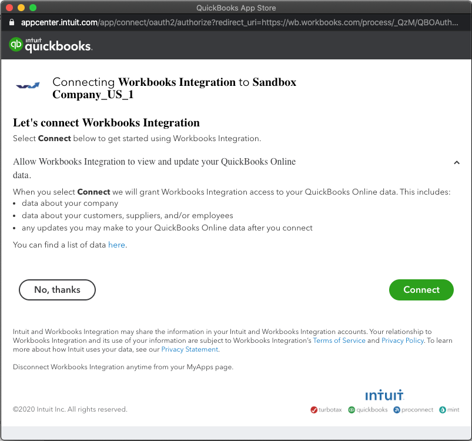Click 'Allow Workbooks Integration to view and update' text
This screenshot has width=472, height=441.
[154, 168]
